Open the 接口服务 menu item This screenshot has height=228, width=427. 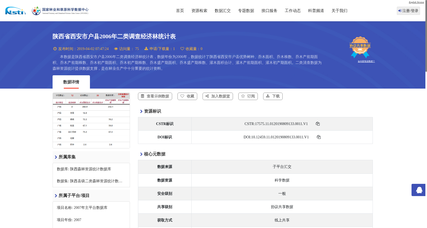pos(269,11)
